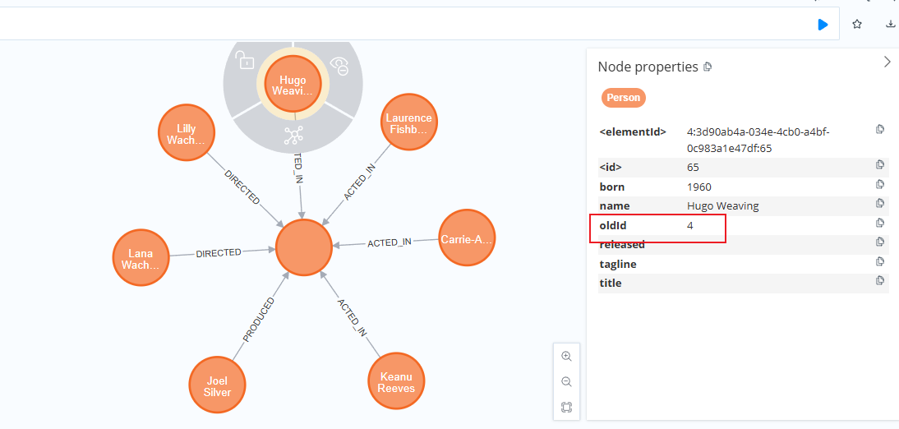Click the oldId value 4 text
The image size is (899, 429).
point(690,225)
